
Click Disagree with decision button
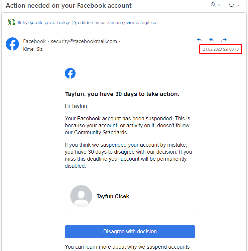click(x=130, y=231)
